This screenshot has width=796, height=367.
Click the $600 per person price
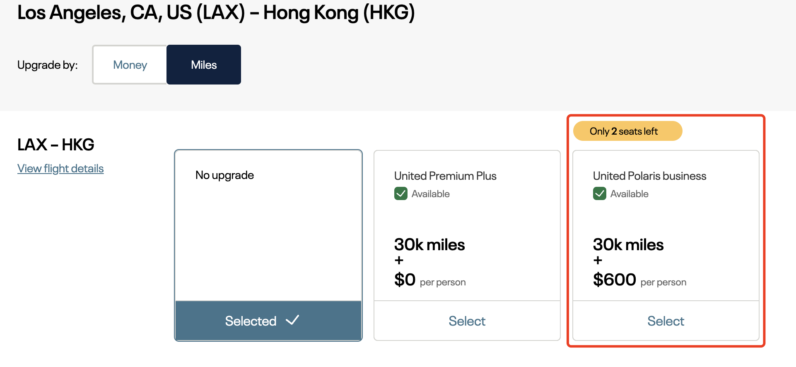(x=639, y=280)
